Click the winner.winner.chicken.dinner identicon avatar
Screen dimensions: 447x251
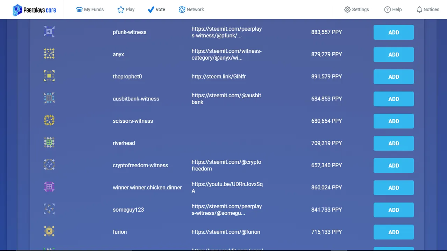[x=49, y=187]
